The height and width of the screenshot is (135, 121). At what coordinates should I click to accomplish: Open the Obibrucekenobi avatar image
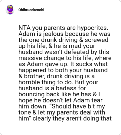click(10, 10)
